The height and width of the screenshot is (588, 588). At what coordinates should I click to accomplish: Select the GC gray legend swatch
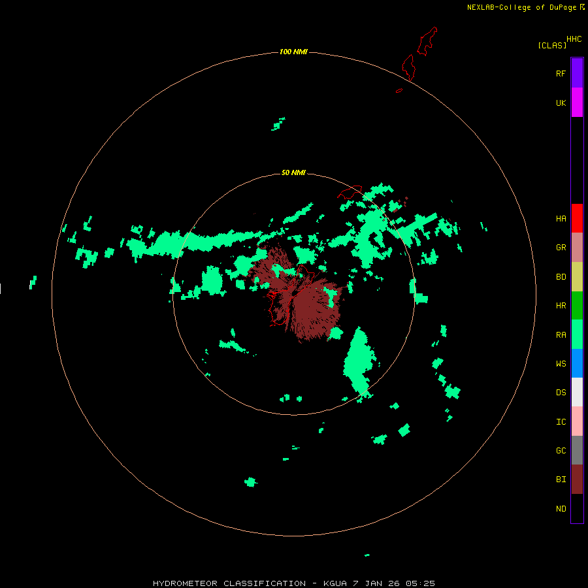[577, 450]
